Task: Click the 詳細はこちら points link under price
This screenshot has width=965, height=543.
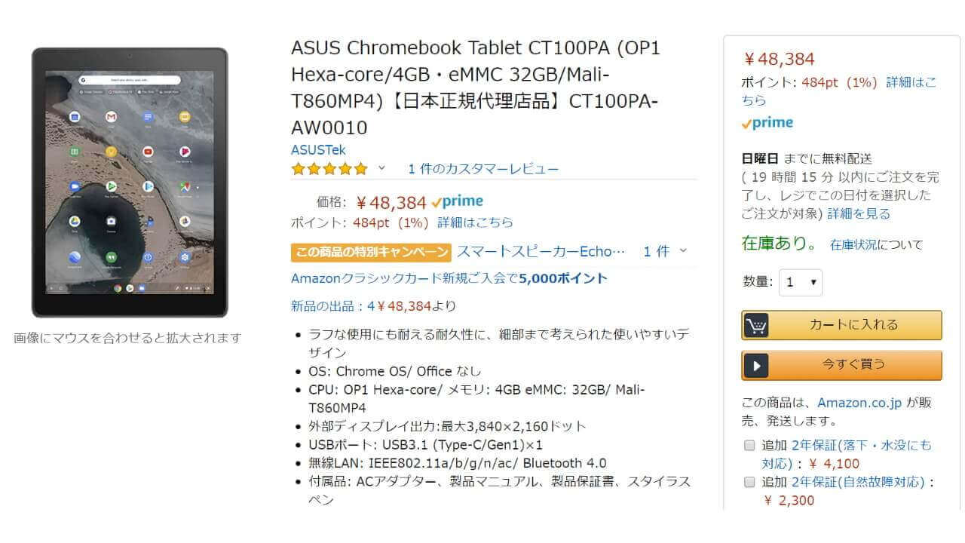Action: [475, 222]
